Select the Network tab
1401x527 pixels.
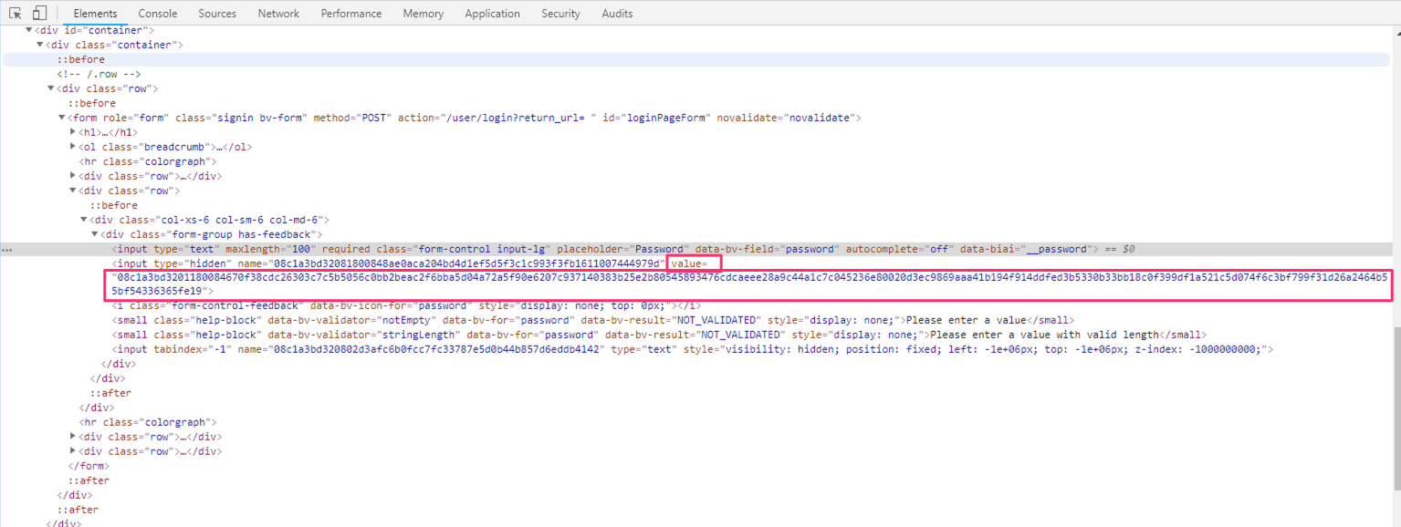pos(278,13)
